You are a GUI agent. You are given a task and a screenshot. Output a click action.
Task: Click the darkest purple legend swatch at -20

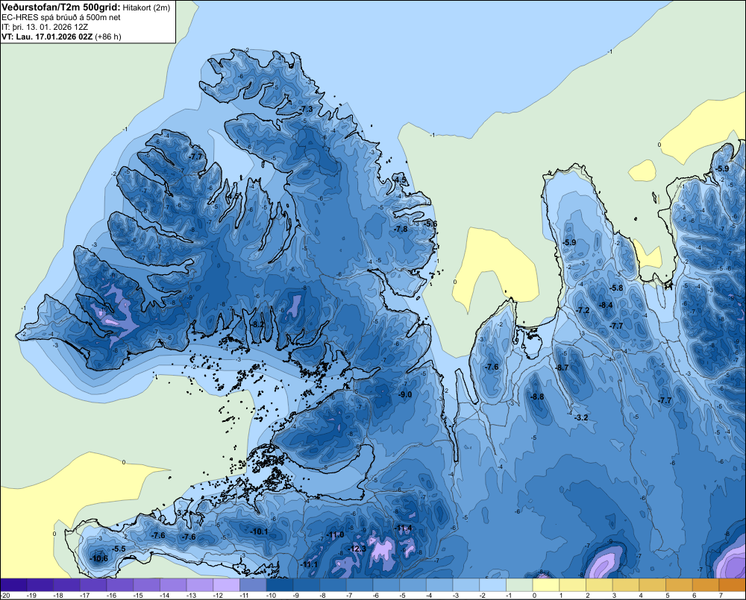tap(13, 585)
